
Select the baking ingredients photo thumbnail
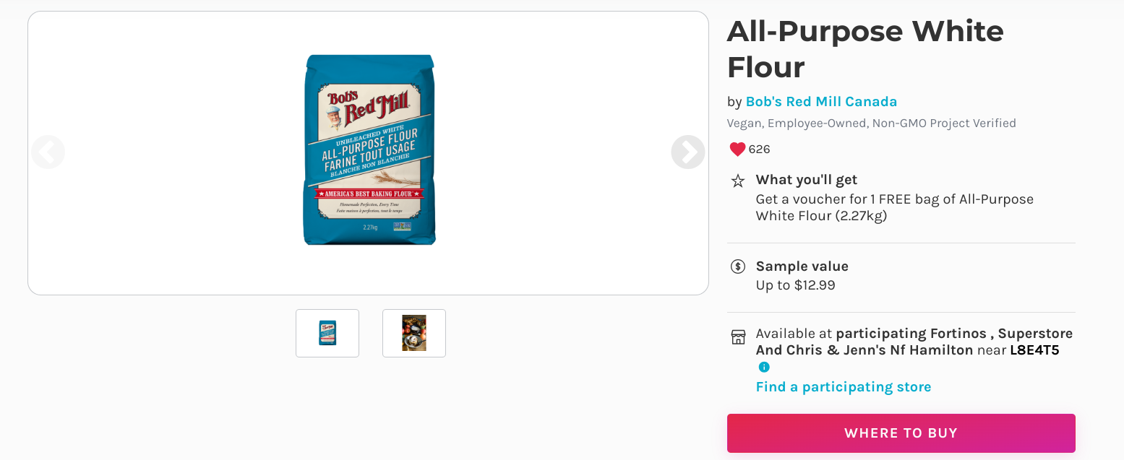tap(414, 333)
